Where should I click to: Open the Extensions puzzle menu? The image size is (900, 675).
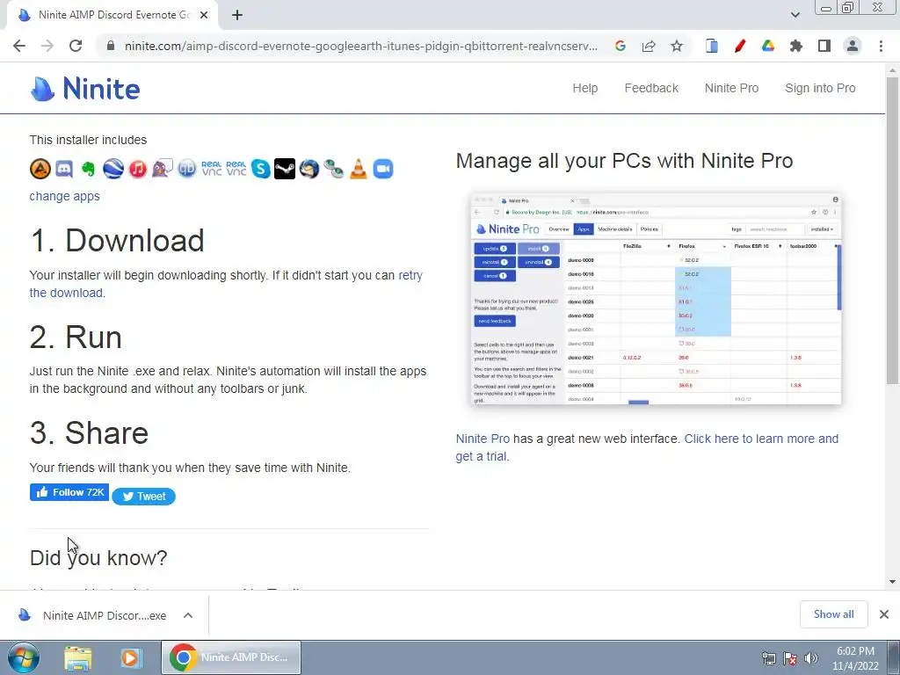click(796, 46)
